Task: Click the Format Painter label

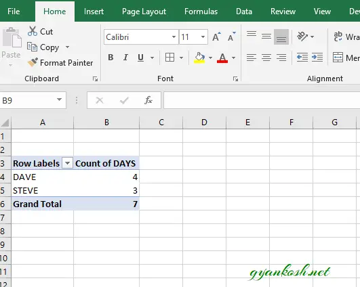Action: point(66,62)
